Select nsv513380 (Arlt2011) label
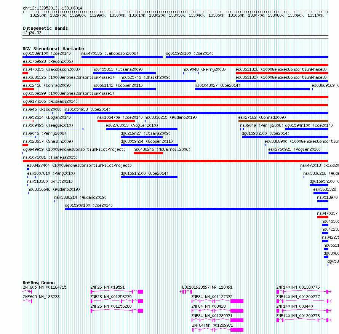Screen dimensions: 339x334 tap(50, 181)
